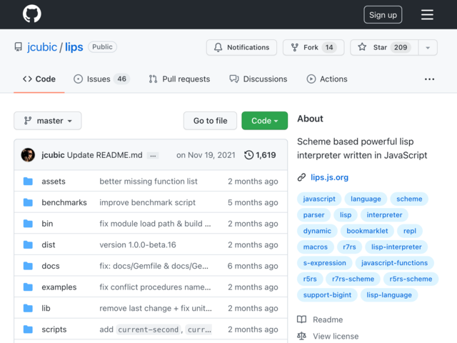457x343 pixels.
Task: Click the benchmarks folder icon
Action: pyautogui.click(x=28, y=202)
